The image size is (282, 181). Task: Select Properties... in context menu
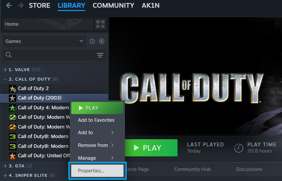point(97,171)
